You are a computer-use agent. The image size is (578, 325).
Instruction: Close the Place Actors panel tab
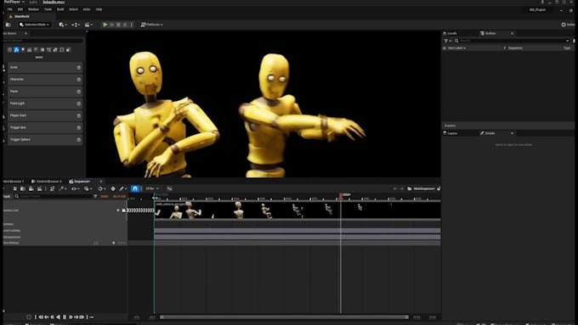(25, 33)
